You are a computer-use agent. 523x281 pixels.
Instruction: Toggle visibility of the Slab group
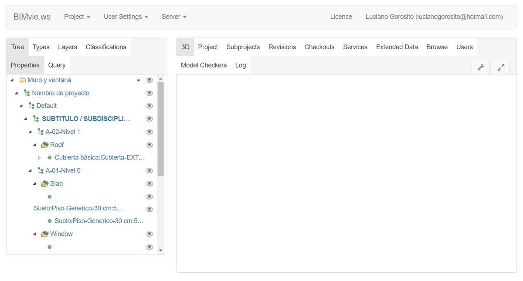coord(149,183)
